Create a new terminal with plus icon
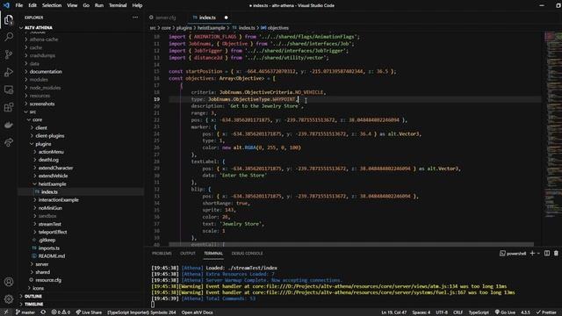The width and height of the screenshot is (562, 316). point(532,254)
